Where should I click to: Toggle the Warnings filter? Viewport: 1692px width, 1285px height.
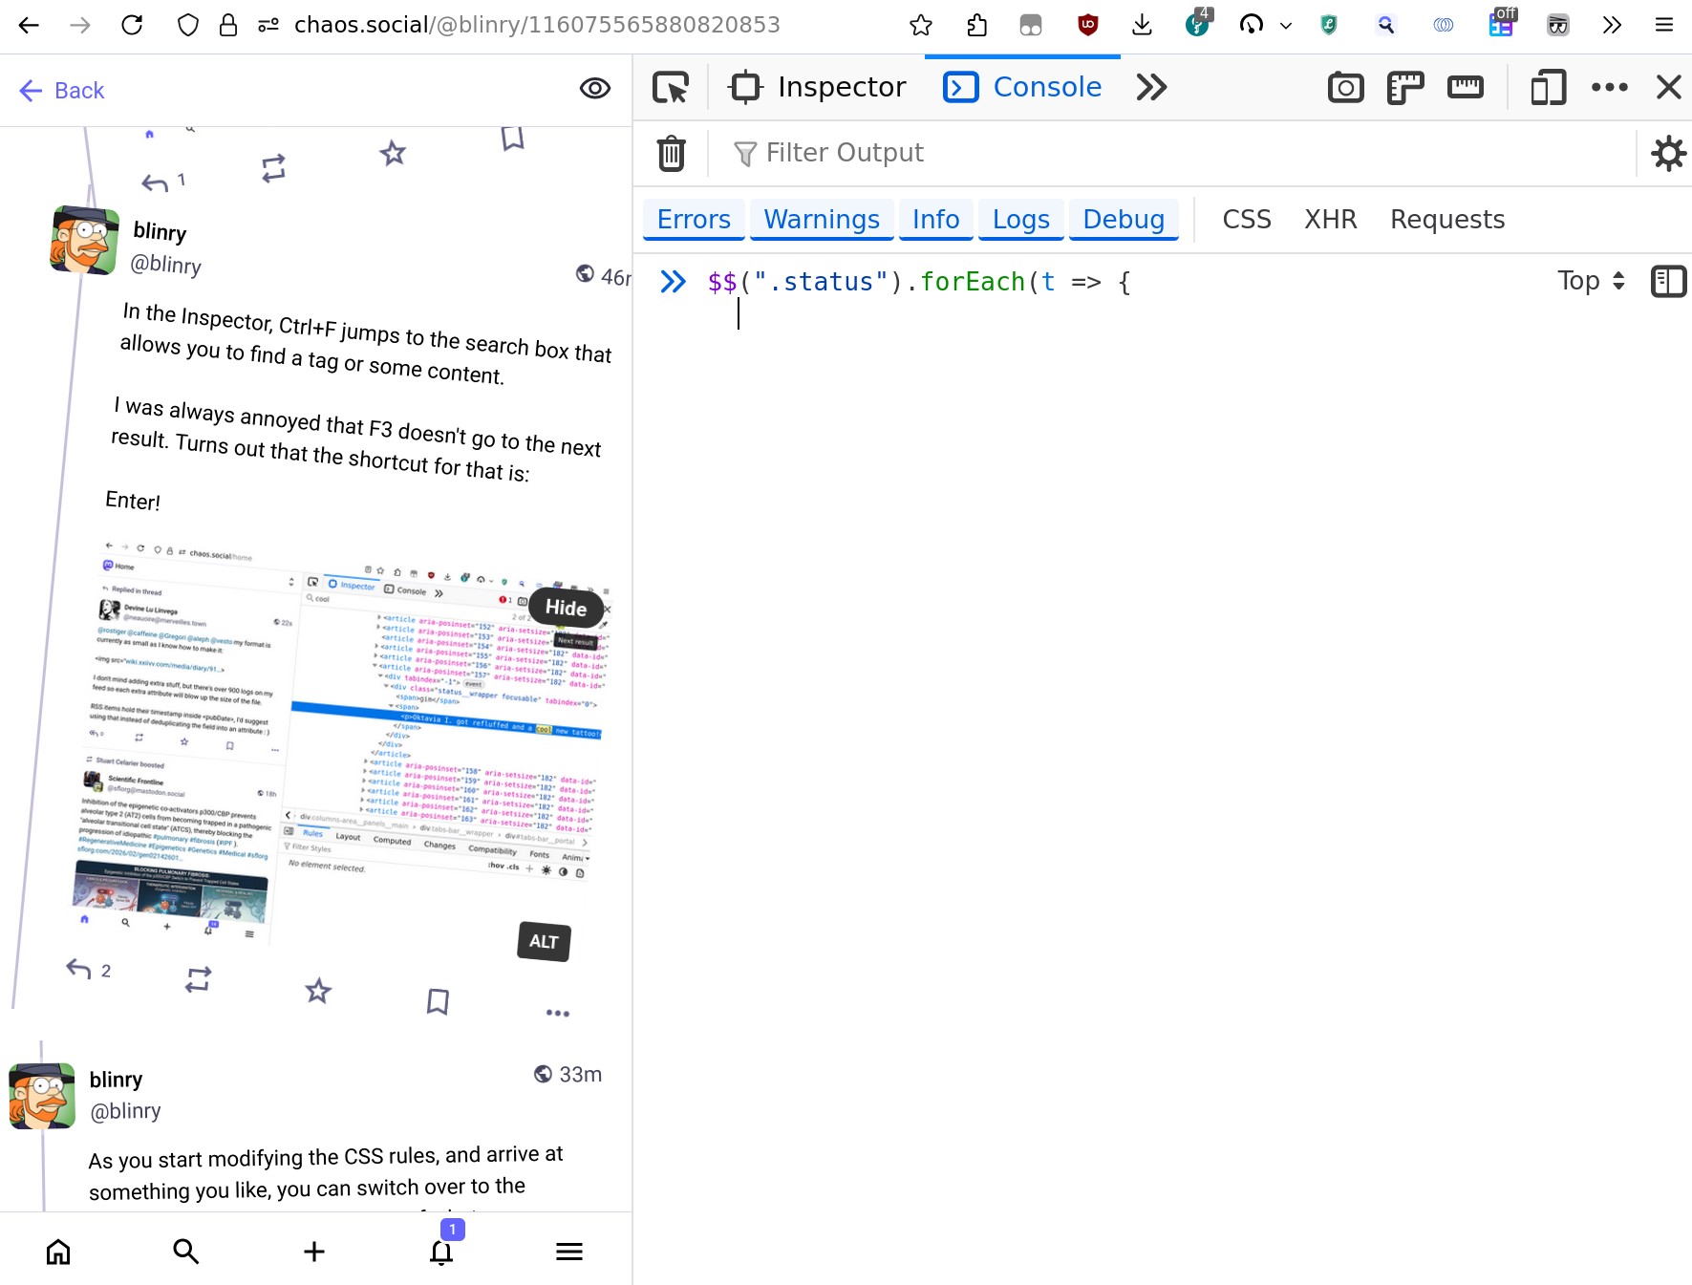click(822, 220)
